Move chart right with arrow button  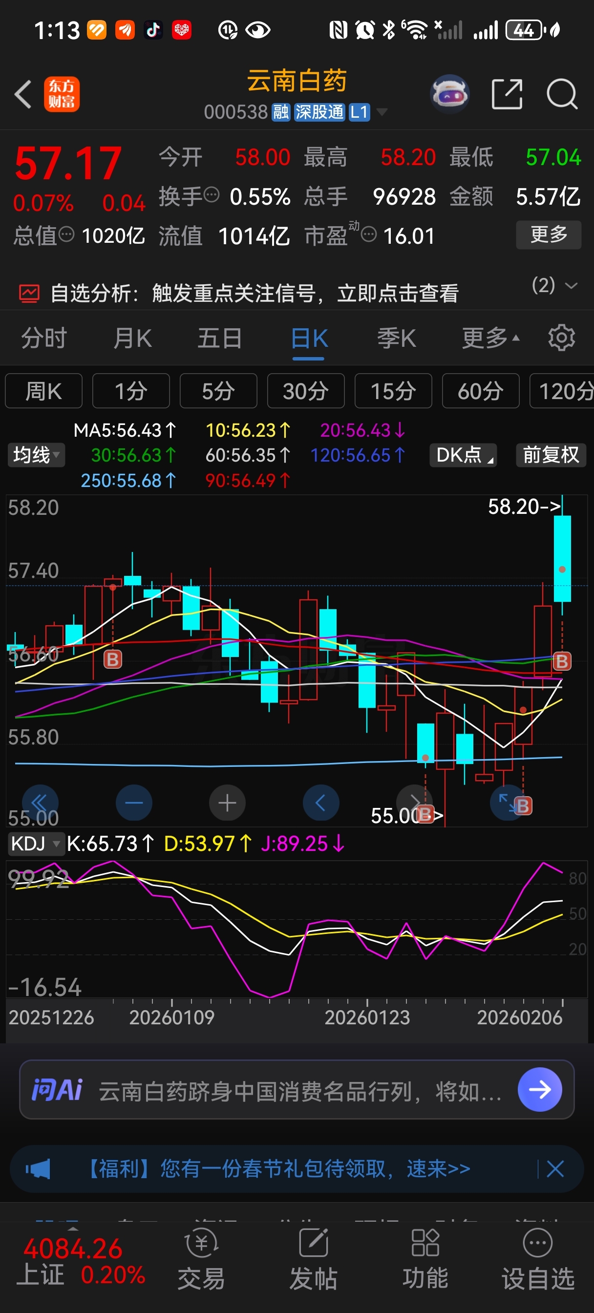click(414, 803)
